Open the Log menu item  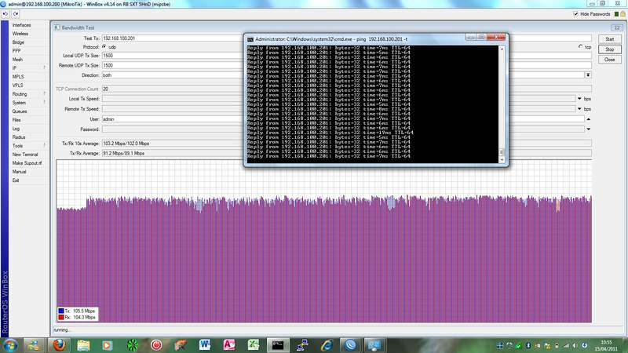(x=16, y=129)
